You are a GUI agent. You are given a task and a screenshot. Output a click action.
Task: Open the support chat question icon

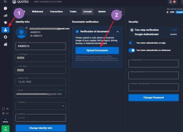[5, 8]
